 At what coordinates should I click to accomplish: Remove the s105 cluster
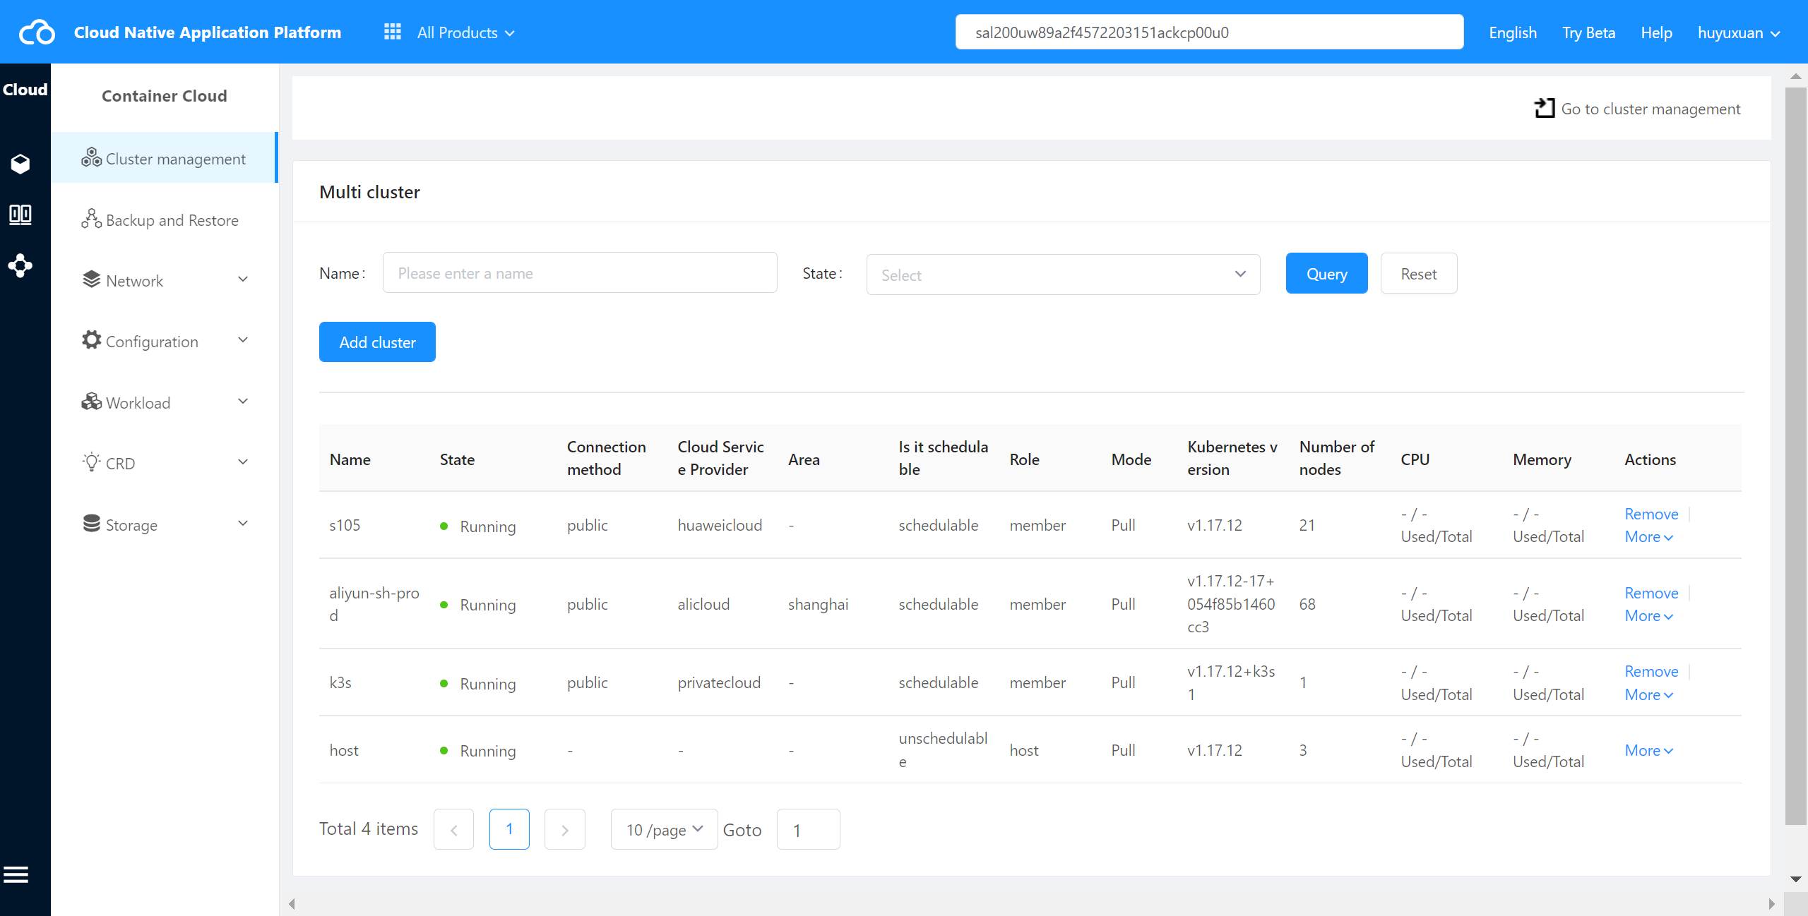[1651, 514]
